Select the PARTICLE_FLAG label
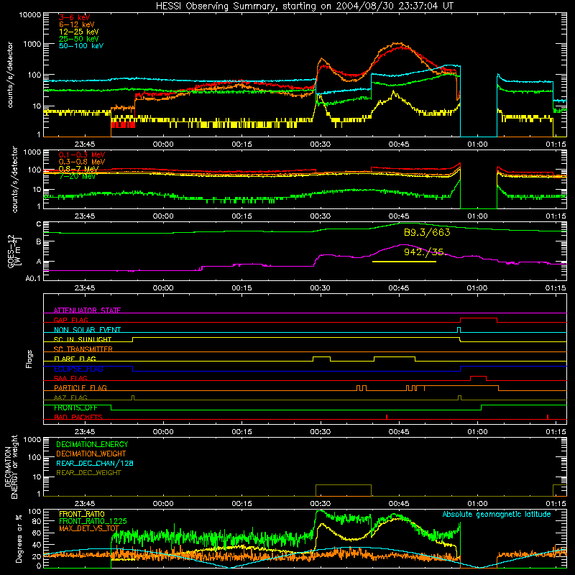Image resolution: width=575 pixels, height=575 pixels. click(80, 387)
